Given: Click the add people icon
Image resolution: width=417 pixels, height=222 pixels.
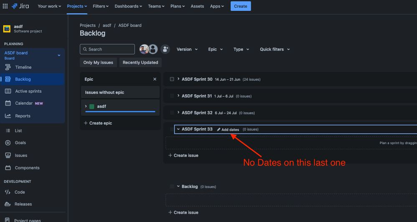Looking at the screenshot, I should point(165,49).
